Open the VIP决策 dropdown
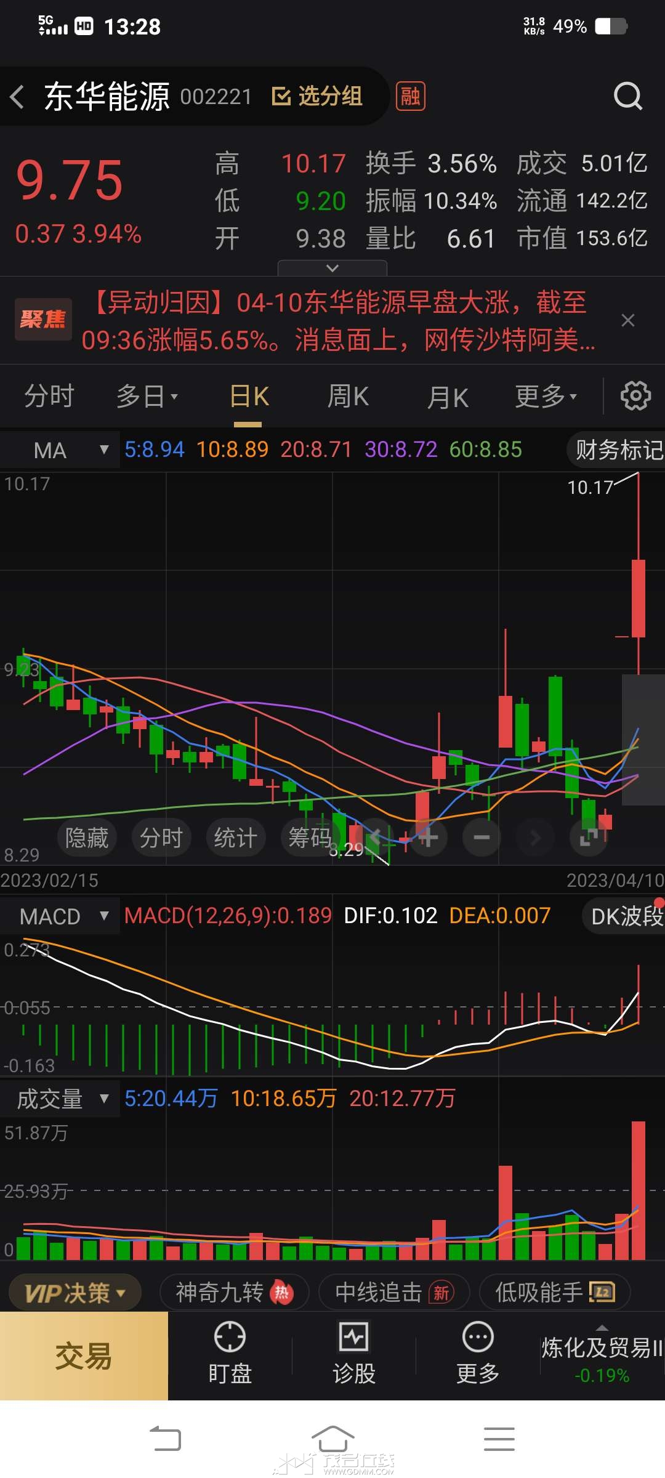The image size is (665, 1478). [x=75, y=1292]
